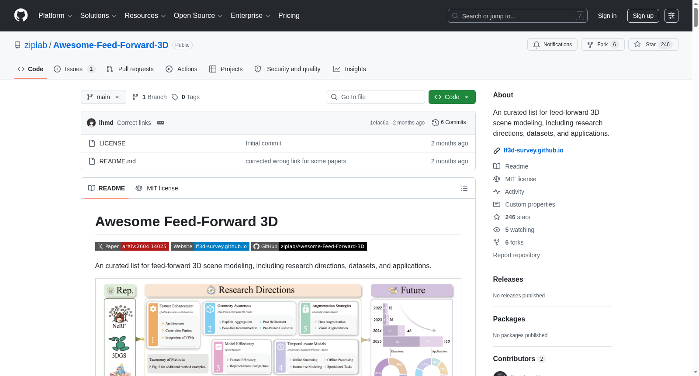Click the tag icon beside 0 Tags
Viewport: 699px width, 376px height.
pos(175,97)
